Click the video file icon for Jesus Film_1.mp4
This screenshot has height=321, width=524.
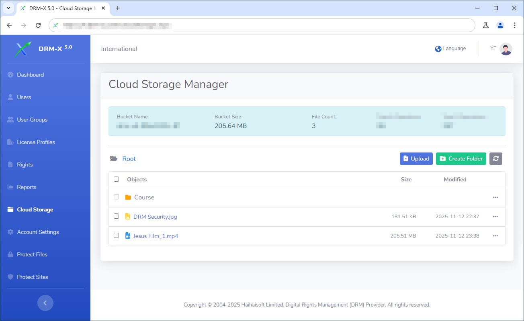[128, 236]
